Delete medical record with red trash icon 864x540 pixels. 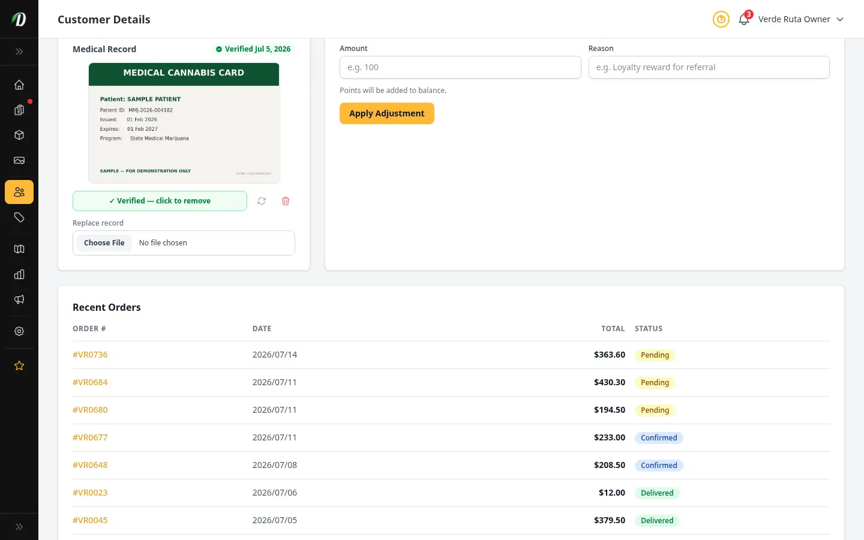[x=286, y=201]
